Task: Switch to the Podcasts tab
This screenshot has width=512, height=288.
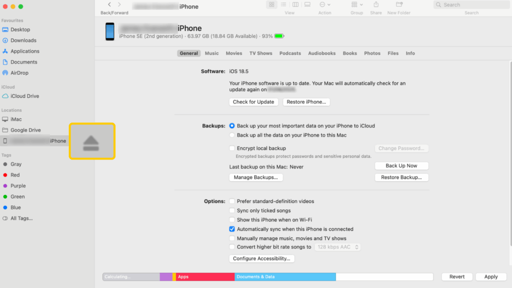Action: 290,53
